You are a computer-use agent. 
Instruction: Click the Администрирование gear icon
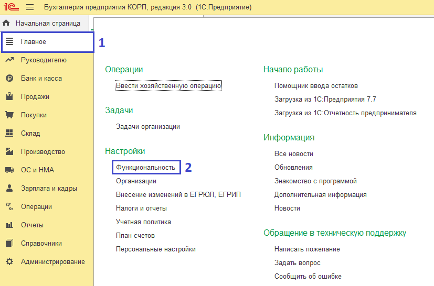pyautogui.click(x=9, y=261)
